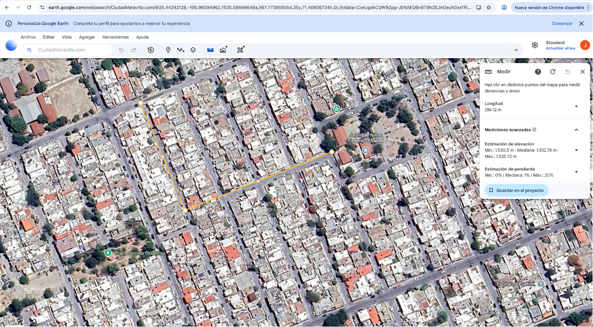The image size is (593, 327).
Task: Open the settings gear icon
Action: pos(535,45)
